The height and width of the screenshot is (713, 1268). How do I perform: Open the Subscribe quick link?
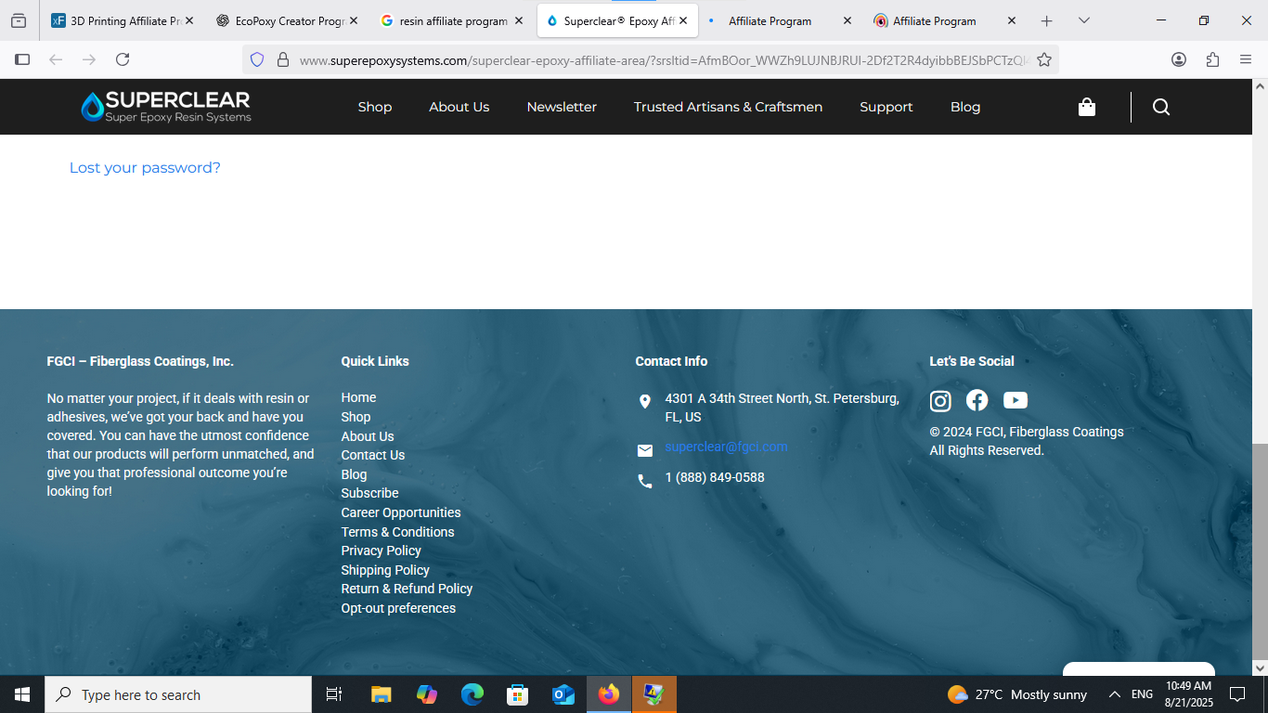(x=369, y=493)
